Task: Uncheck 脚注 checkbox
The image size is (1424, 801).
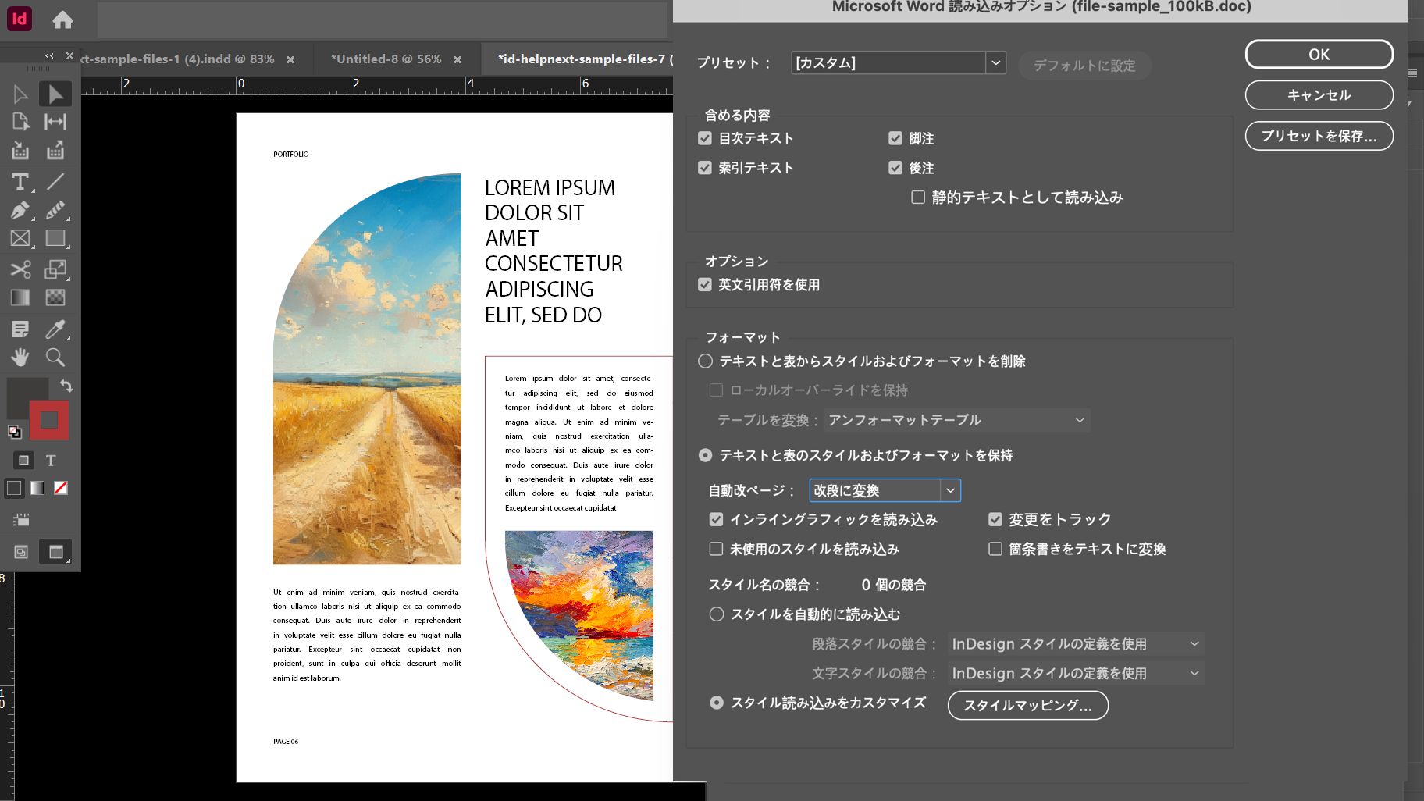Action: pyautogui.click(x=895, y=138)
